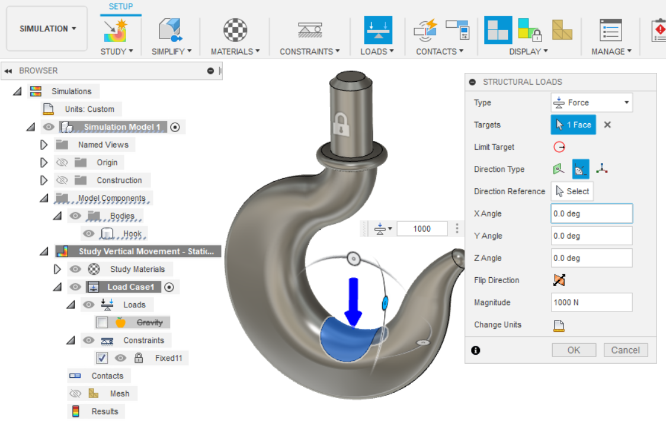Hide the Hook body

click(x=88, y=233)
